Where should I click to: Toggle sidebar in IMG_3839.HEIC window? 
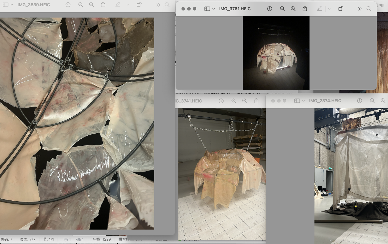[5, 5]
